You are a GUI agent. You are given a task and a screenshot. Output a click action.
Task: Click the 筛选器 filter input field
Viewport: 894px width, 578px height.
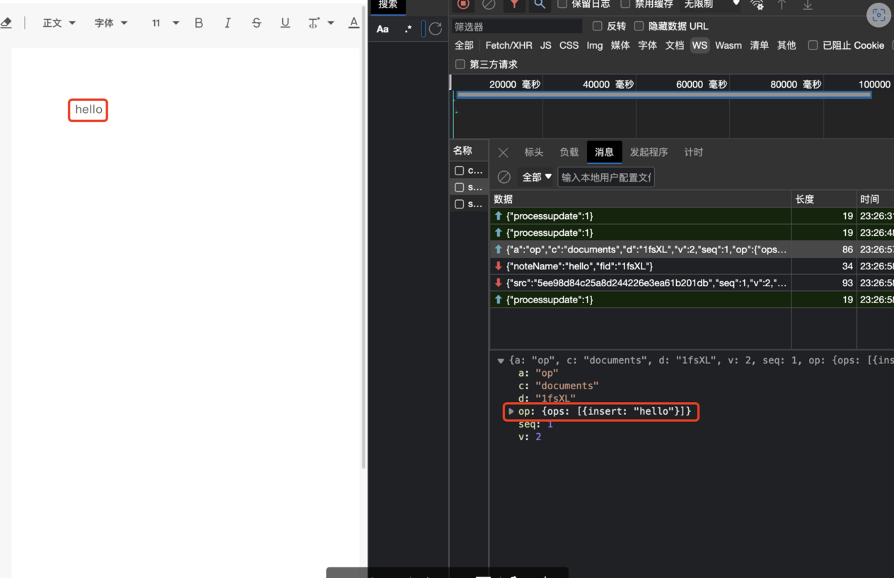pyautogui.click(x=516, y=27)
